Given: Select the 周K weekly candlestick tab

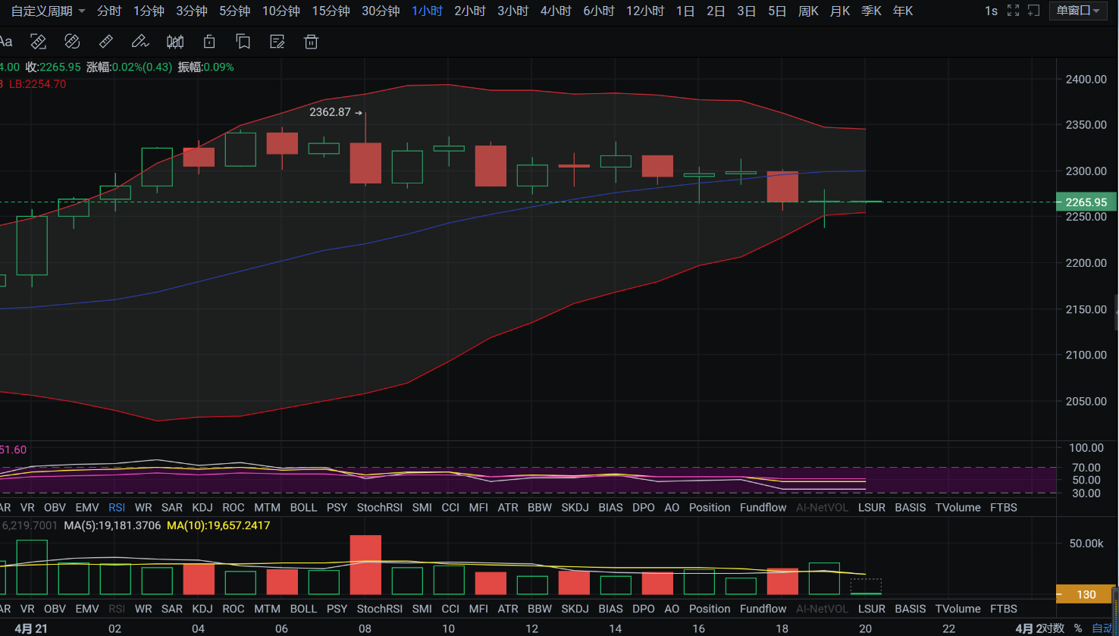Looking at the screenshot, I should click(x=808, y=11).
